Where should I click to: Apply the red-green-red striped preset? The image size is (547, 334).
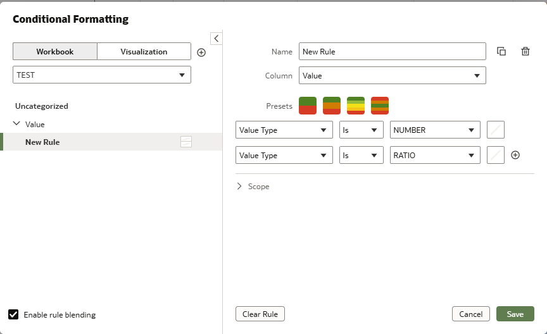click(x=380, y=106)
